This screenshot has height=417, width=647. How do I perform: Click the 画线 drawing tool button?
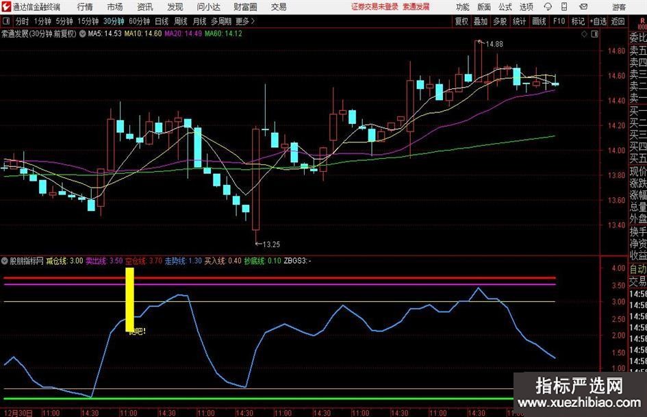(x=539, y=21)
